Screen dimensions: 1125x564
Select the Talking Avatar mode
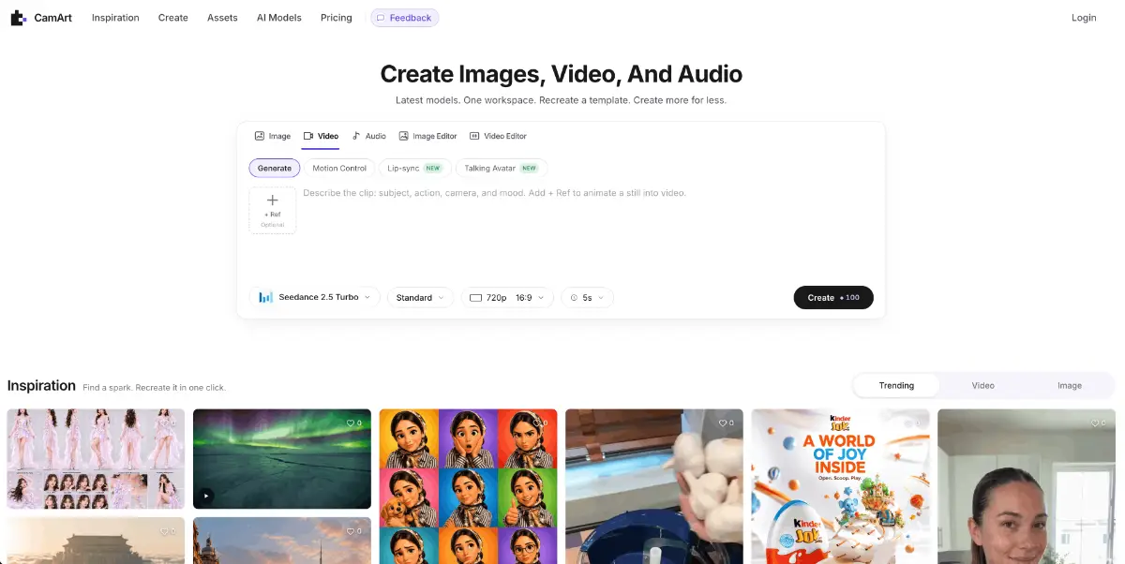502,168
